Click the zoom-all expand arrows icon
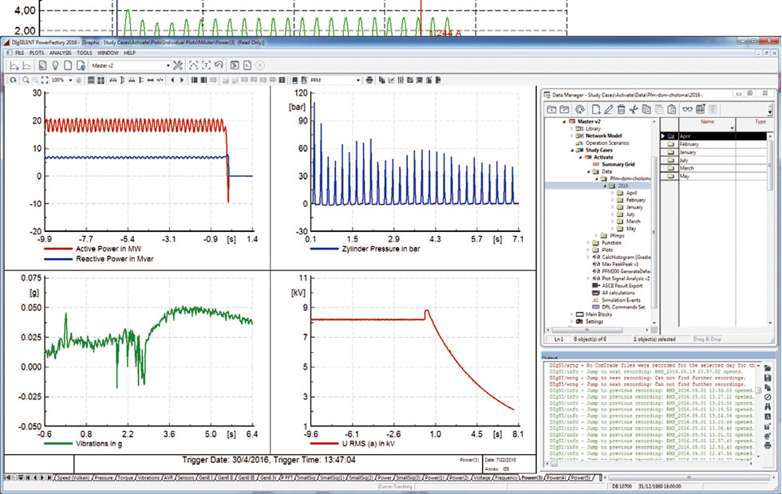The height and width of the screenshot is (494, 782). coord(45,80)
